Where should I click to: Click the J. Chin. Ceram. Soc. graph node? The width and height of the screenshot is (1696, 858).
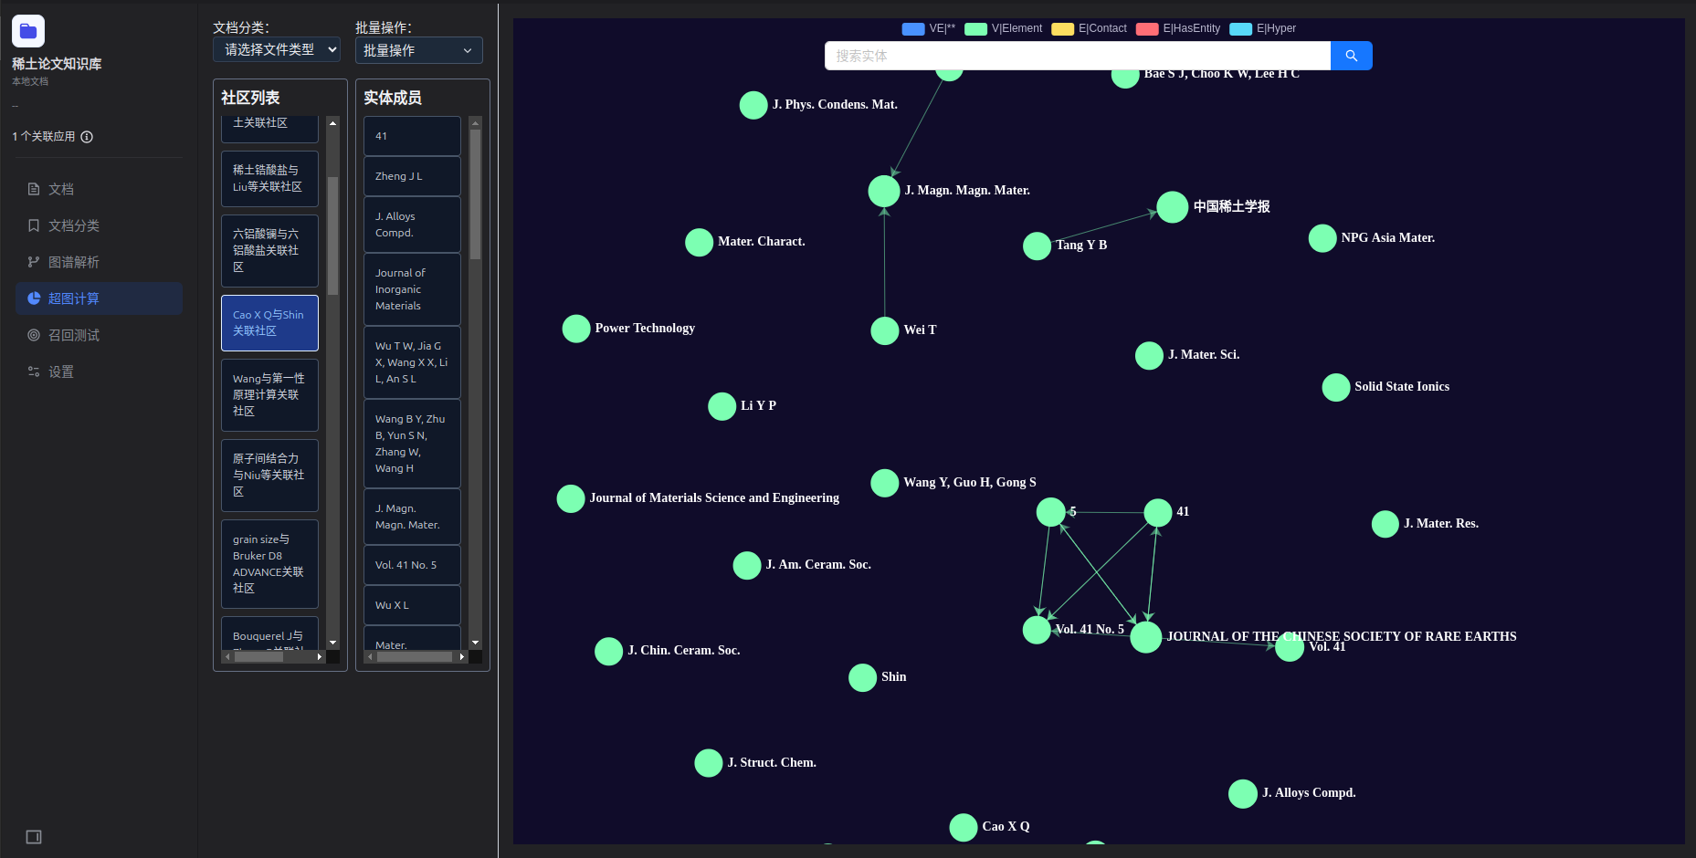[609, 651]
